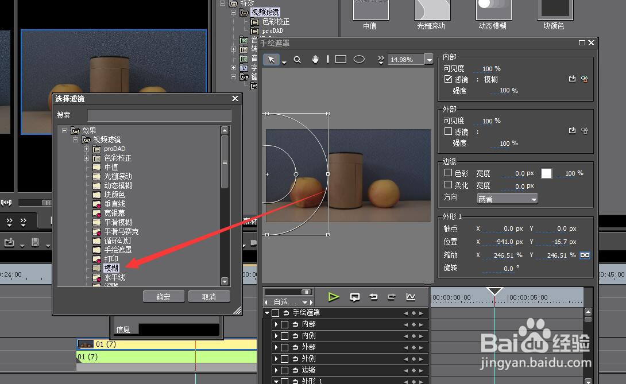The height and width of the screenshot is (384, 626).
Task: Expand 色彩校正 folder in filter dialog
Action: coord(86,158)
